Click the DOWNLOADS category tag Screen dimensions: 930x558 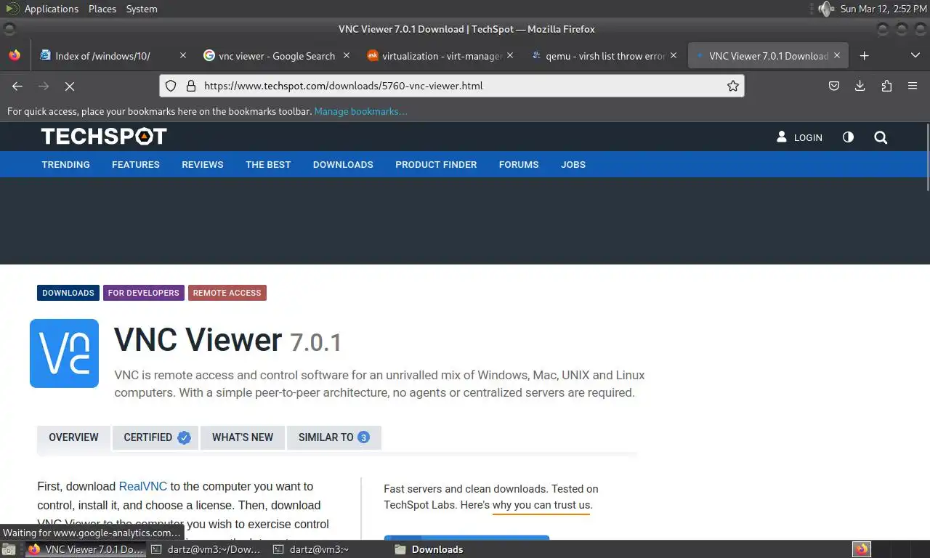point(68,293)
